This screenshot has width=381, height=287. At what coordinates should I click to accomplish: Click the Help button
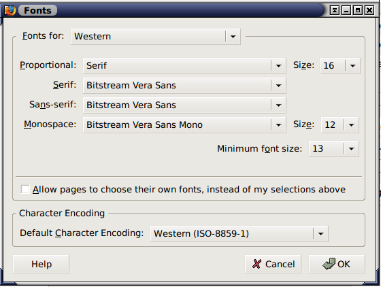point(41,264)
